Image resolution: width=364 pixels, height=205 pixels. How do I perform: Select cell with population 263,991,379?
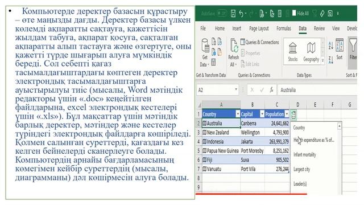click(277, 142)
